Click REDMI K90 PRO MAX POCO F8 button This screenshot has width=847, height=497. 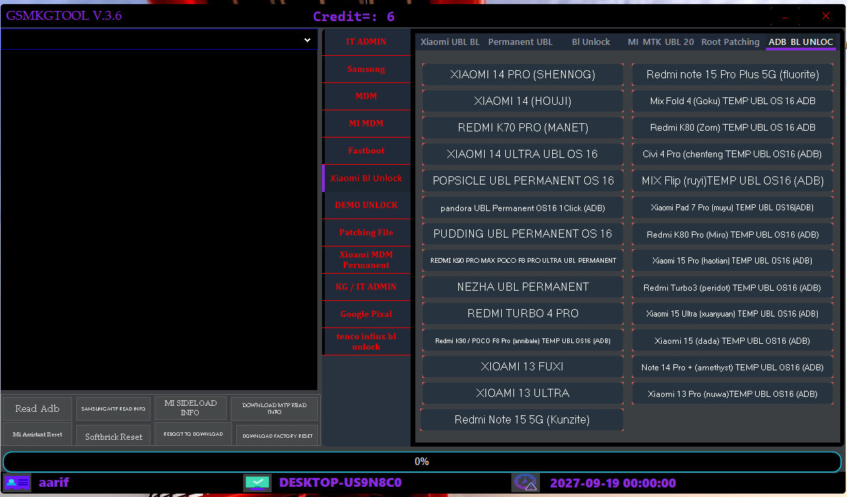tap(522, 261)
